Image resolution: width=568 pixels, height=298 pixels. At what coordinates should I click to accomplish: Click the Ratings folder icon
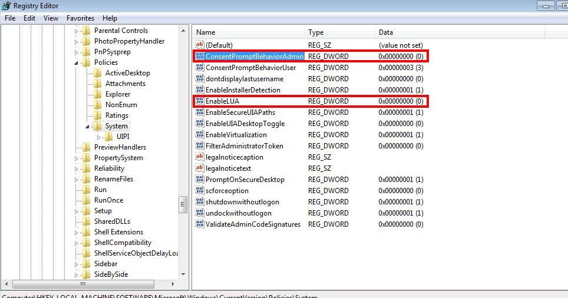coord(97,115)
